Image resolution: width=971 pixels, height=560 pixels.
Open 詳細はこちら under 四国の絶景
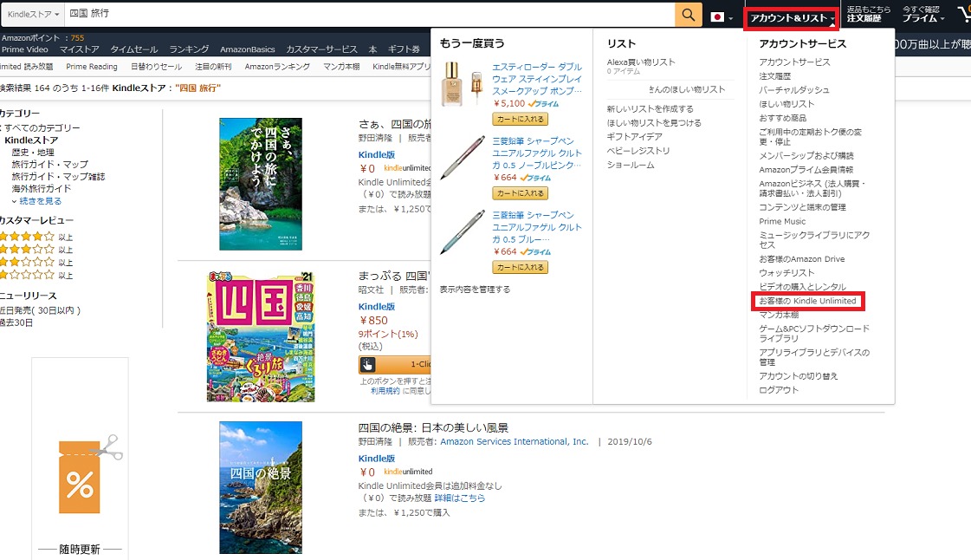459,498
